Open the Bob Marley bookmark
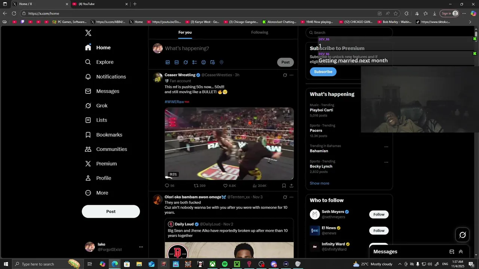The height and width of the screenshot is (269, 479). [x=395, y=22]
